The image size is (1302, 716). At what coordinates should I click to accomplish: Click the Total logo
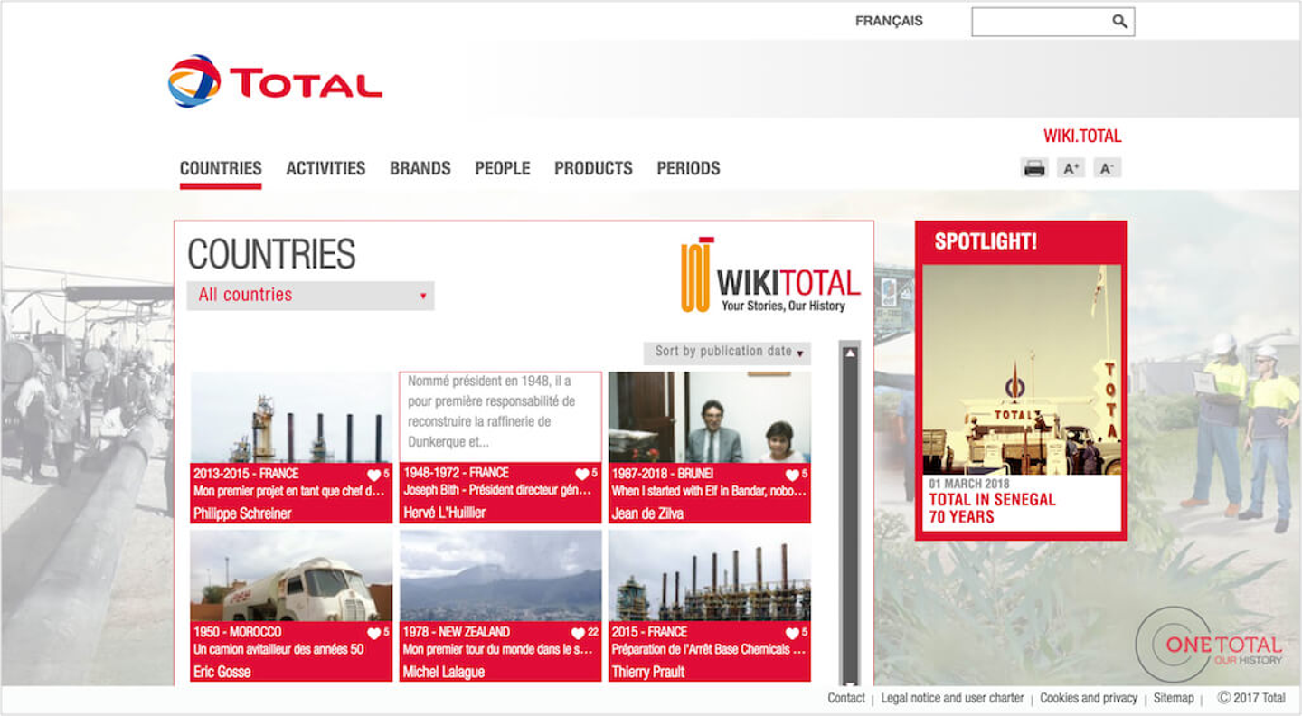coord(276,81)
